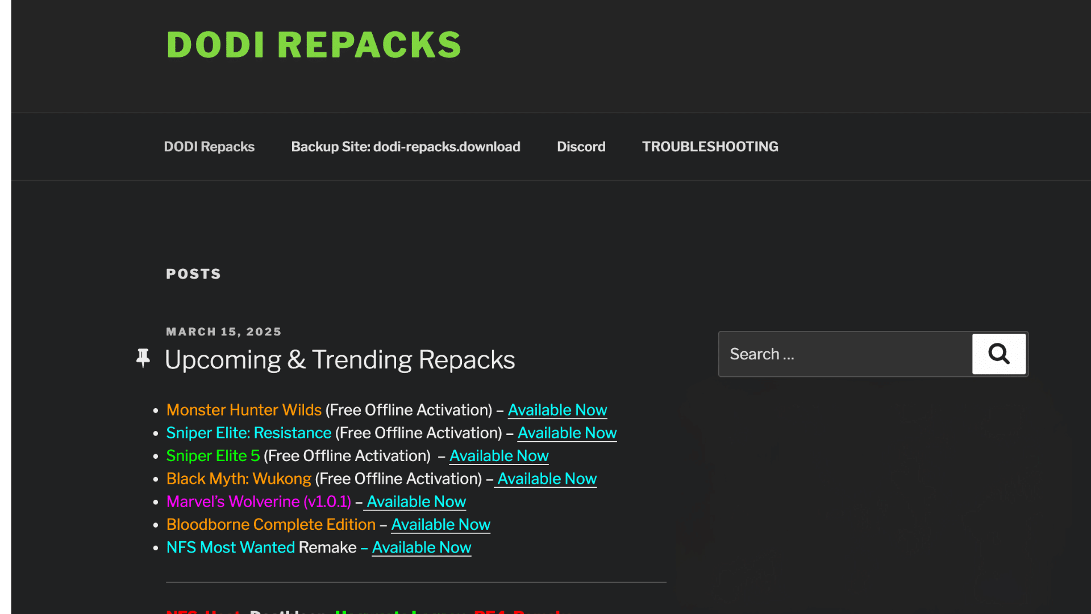Viewport: 1091px width, 614px height.
Task: Open the TROUBLESHOOTING menu item
Action: [x=710, y=147]
